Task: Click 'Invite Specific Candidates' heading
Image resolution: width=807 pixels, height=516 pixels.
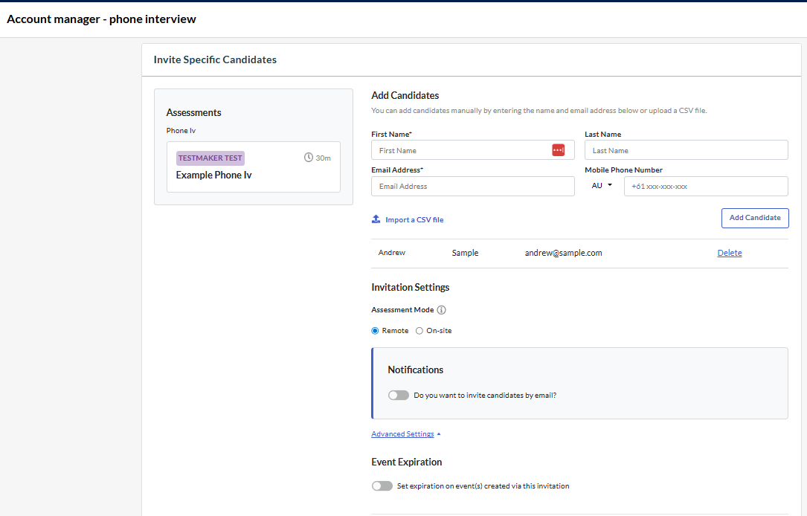Action: (215, 59)
